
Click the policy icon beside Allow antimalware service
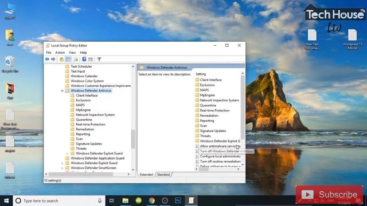point(197,146)
